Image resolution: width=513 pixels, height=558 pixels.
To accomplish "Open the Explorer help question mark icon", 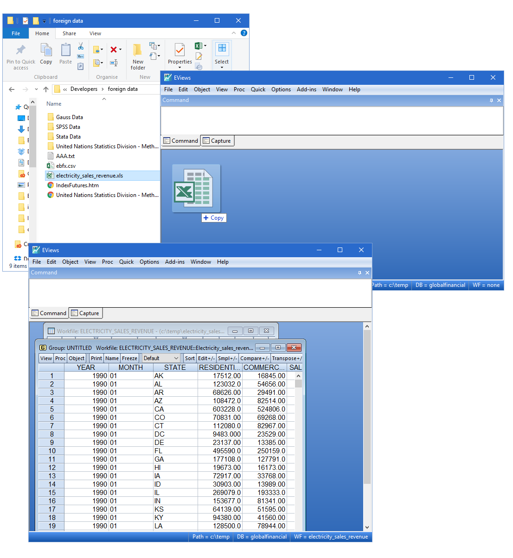I will point(244,33).
